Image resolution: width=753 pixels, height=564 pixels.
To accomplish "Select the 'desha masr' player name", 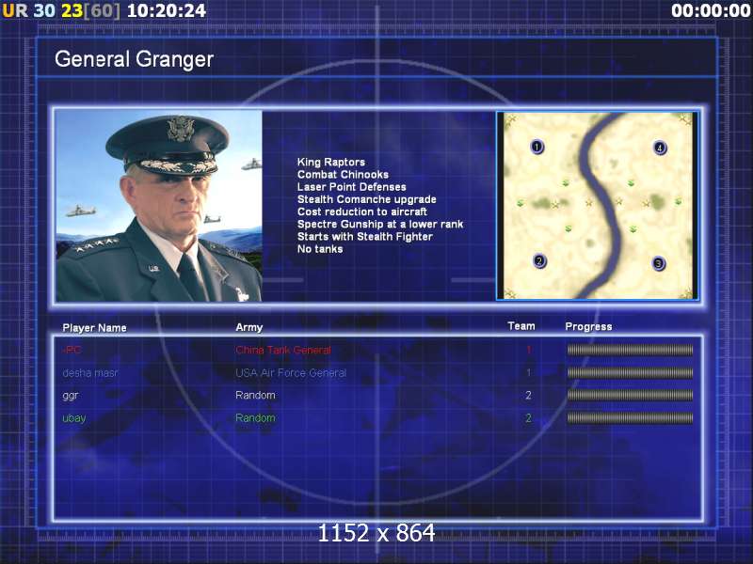I will 89,372.
